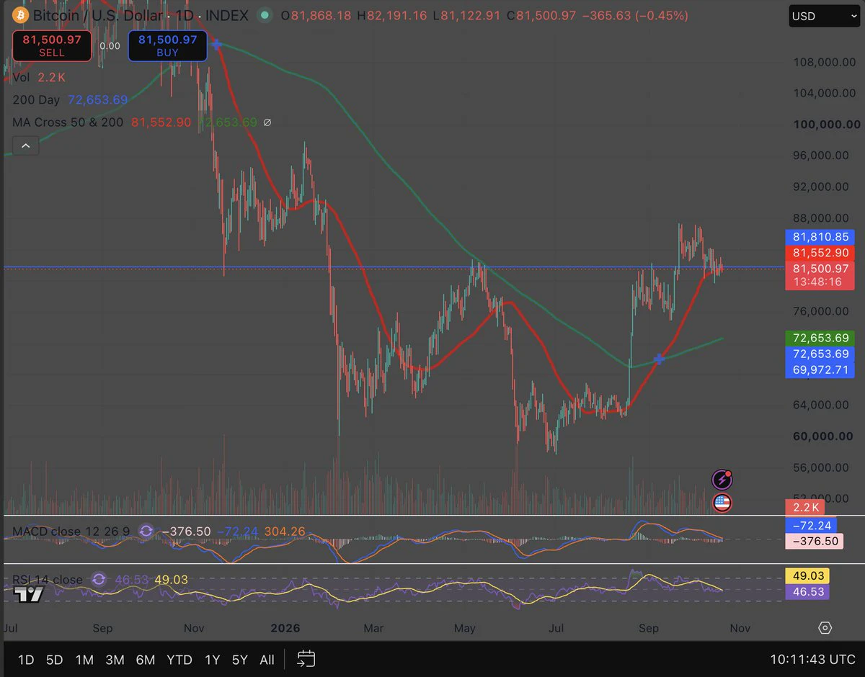Viewport: 865px width, 677px height.
Task: Click the green market status dot
Action: (265, 15)
